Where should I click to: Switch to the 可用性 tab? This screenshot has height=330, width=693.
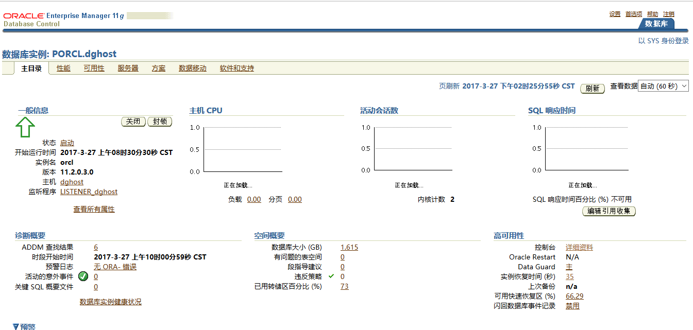(x=94, y=68)
